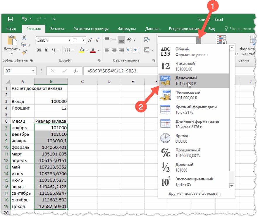
Task: Open underline style dropdown arrow
Action: point(59,50)
